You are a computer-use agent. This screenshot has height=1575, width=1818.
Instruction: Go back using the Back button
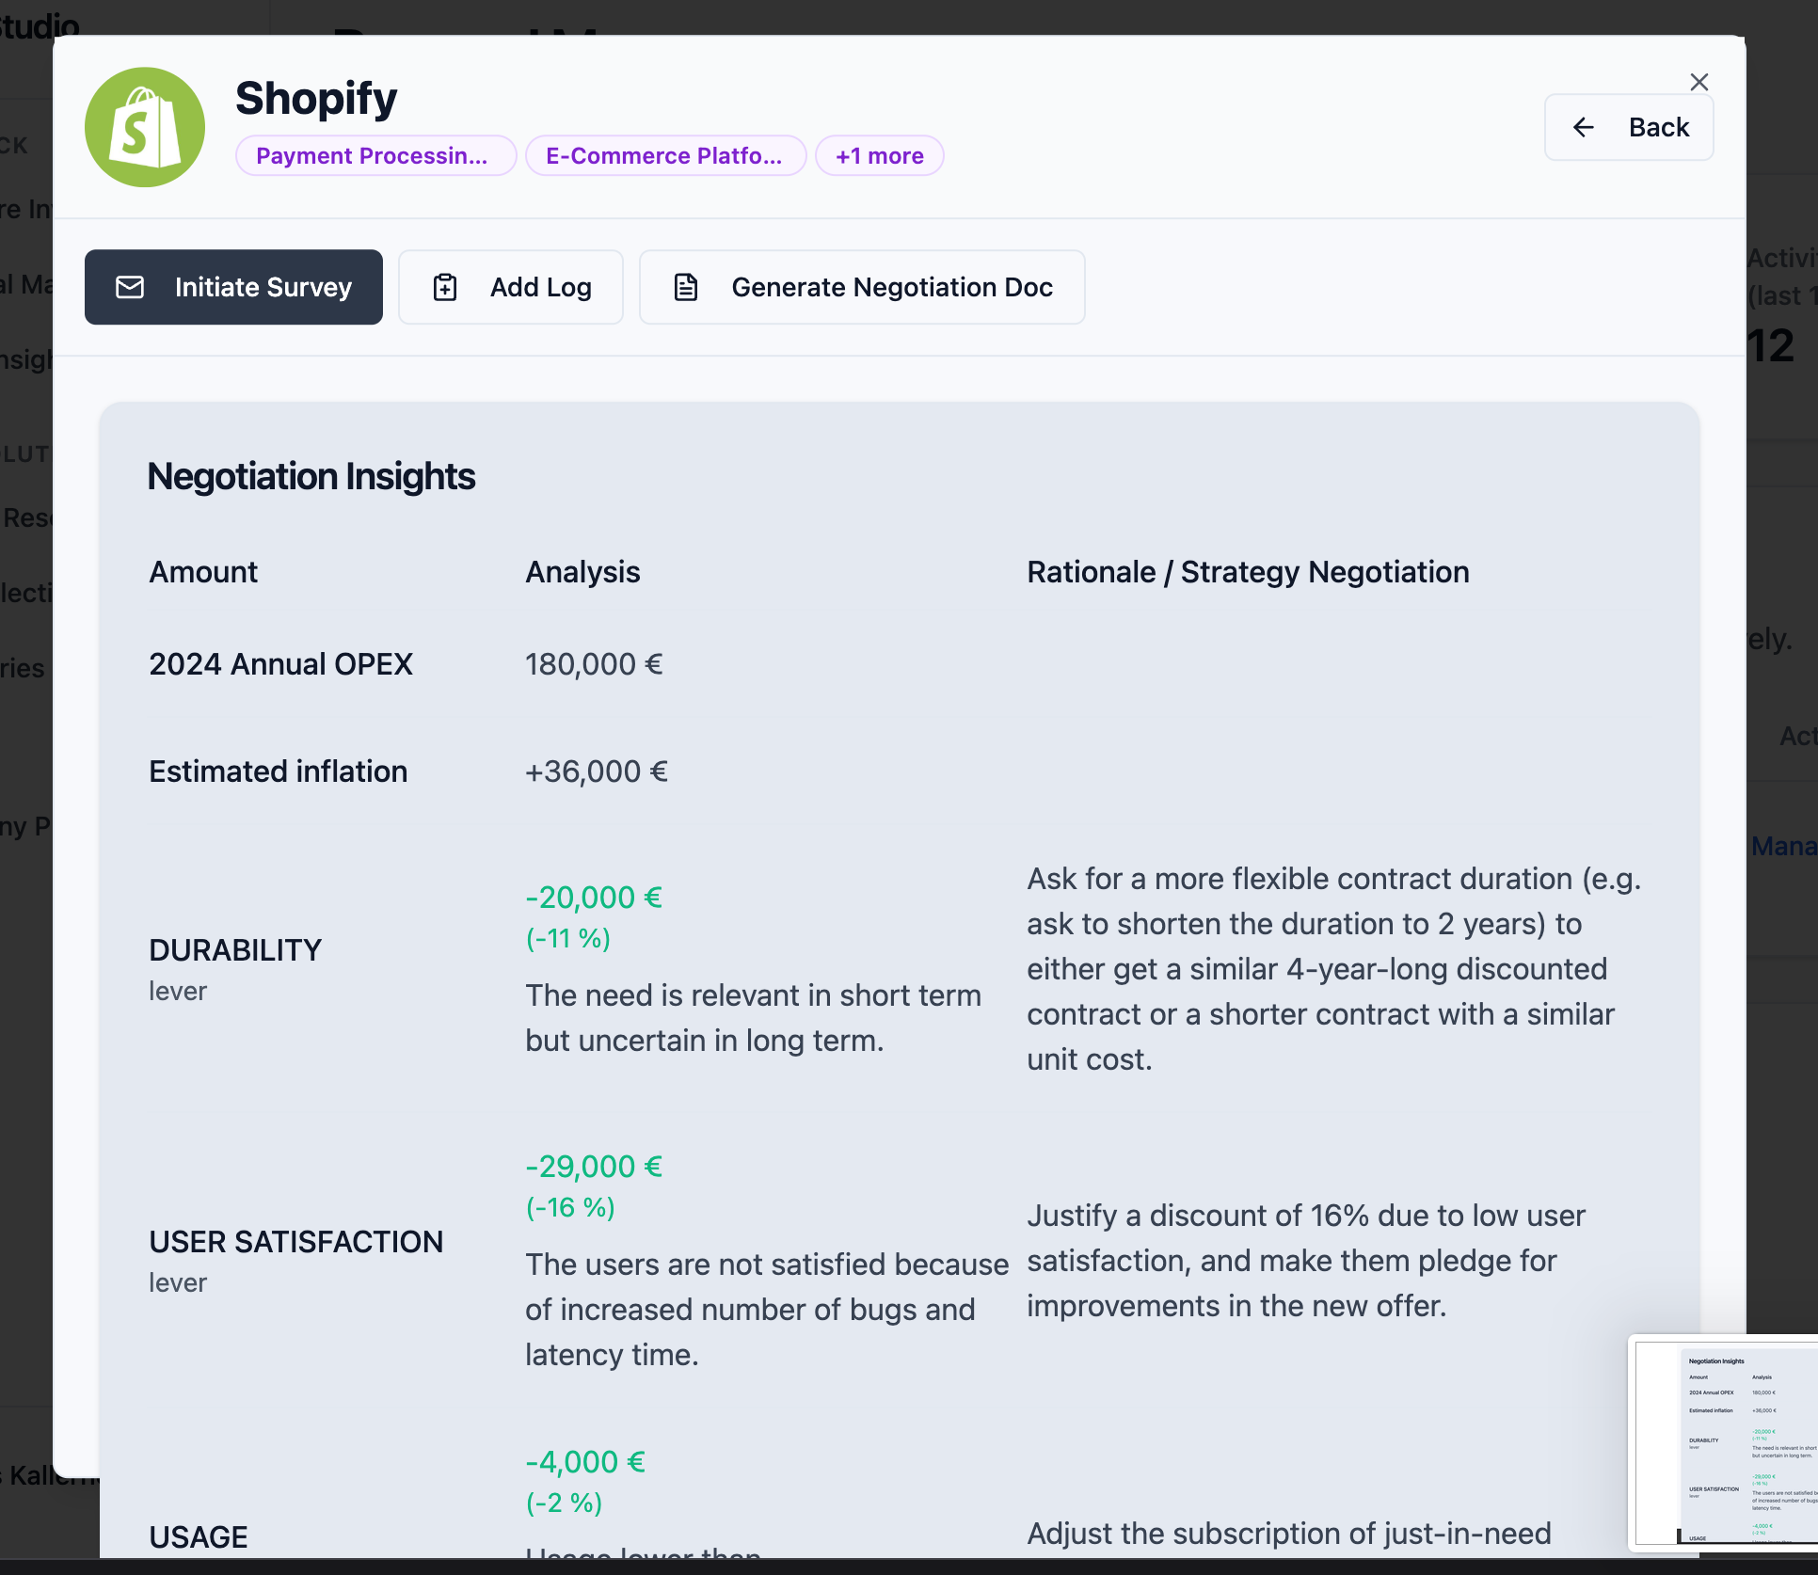click(1629, 127)
